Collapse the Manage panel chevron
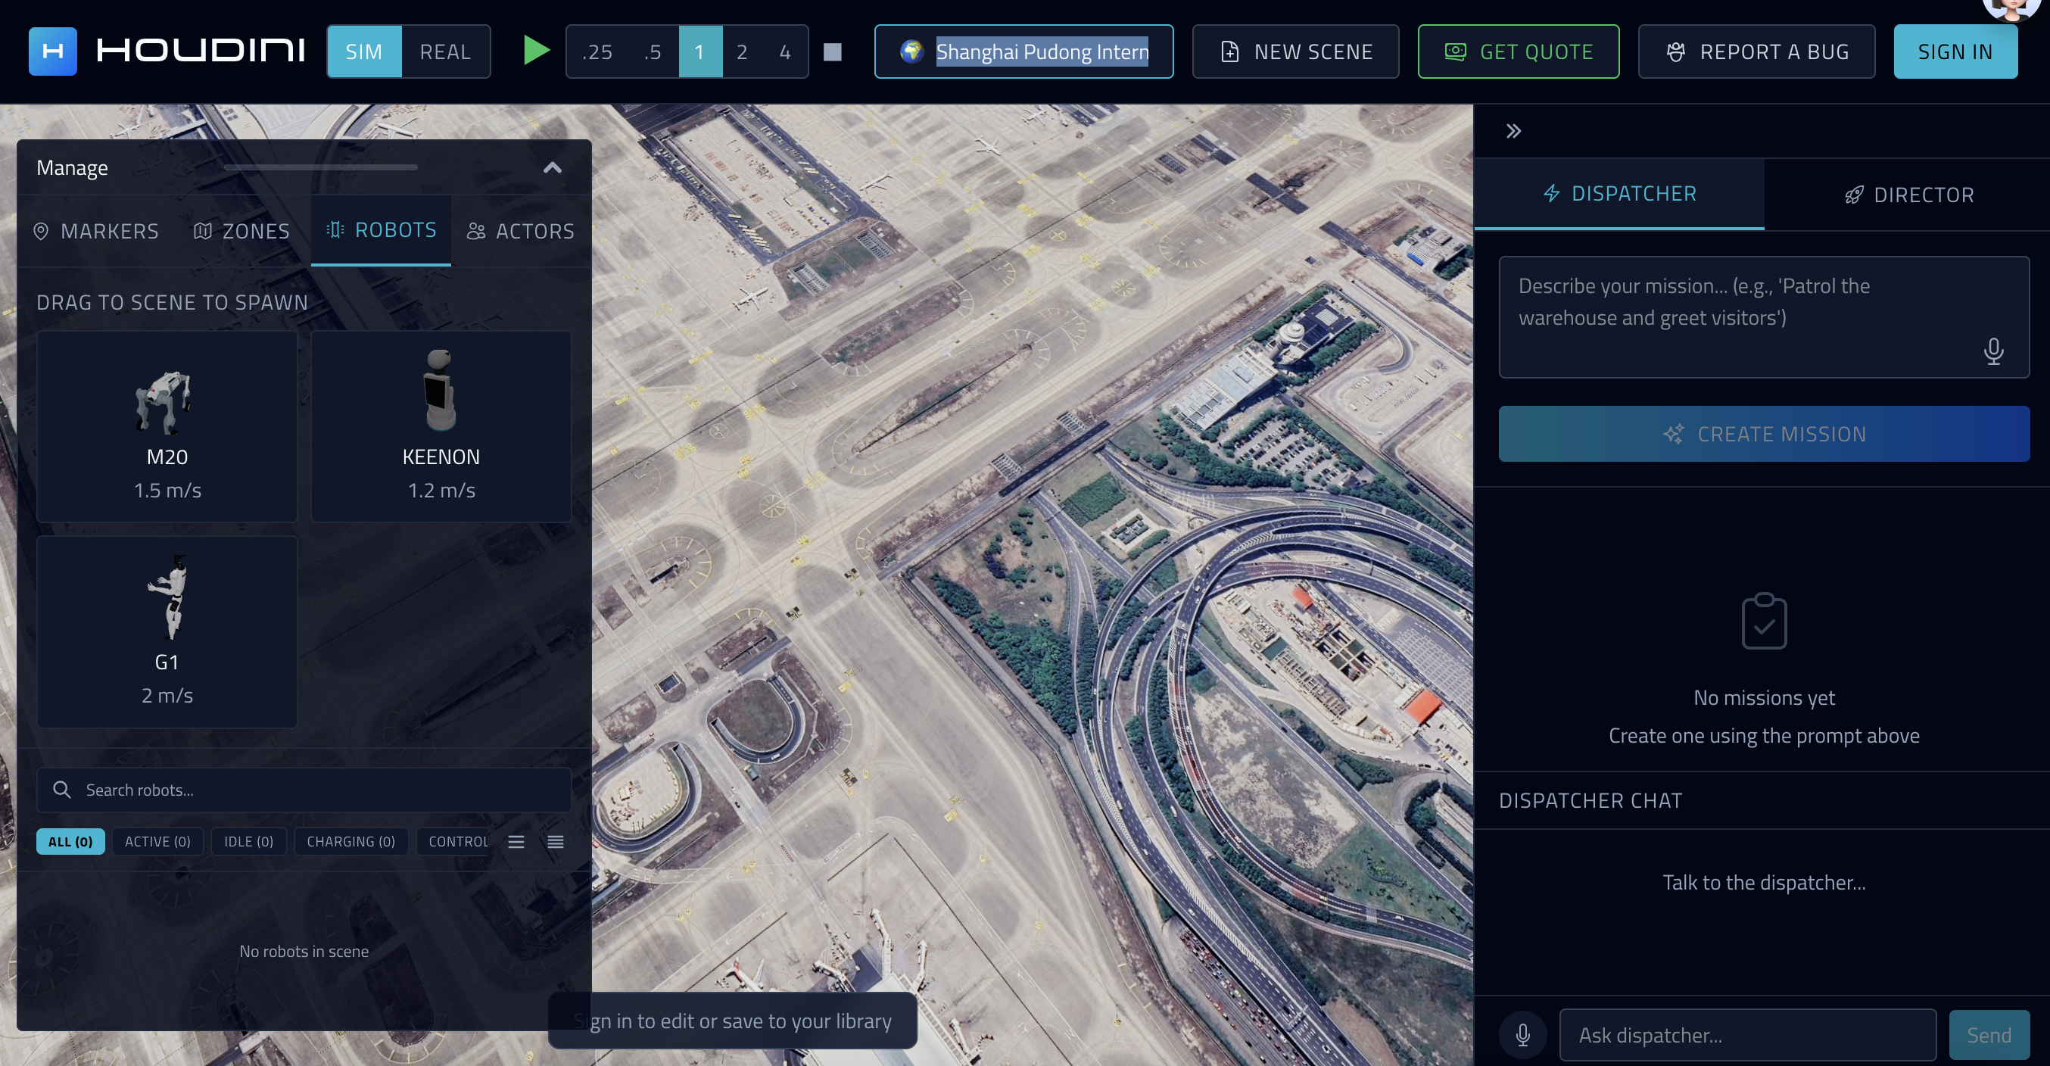2050x1066 pixels. pos(553,168)
